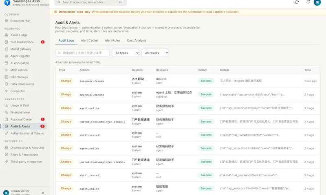
Task: Select Audit & Alerts in the sidebar
Action: pos(24,126)
